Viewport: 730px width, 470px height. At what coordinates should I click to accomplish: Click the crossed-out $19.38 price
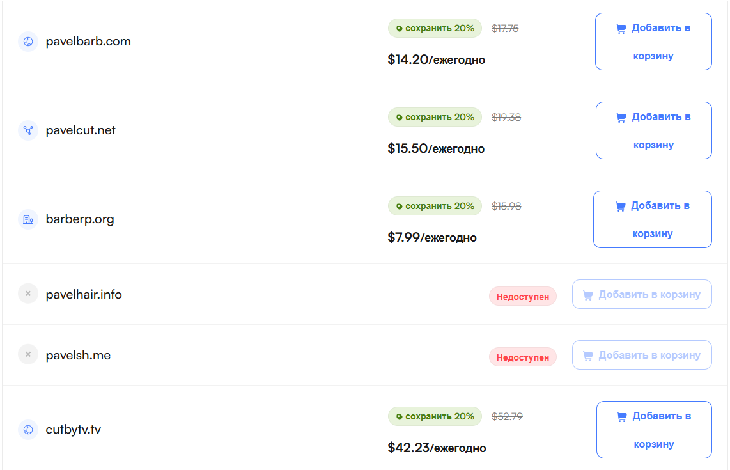point(506,117)
